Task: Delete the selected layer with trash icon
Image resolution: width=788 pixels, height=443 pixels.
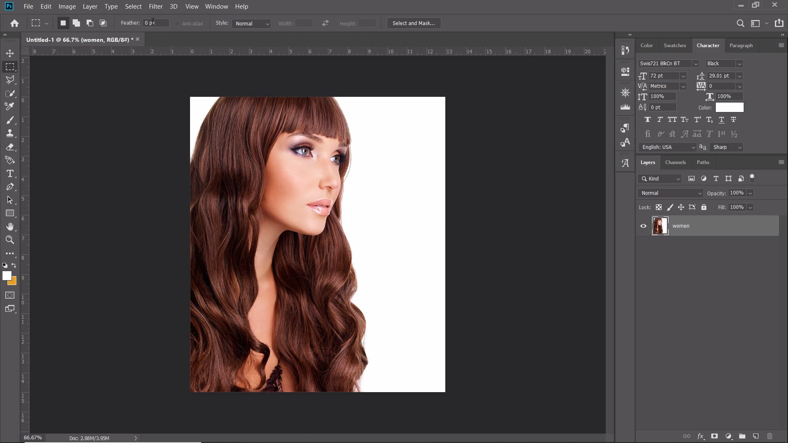Action: coord(770,436)
